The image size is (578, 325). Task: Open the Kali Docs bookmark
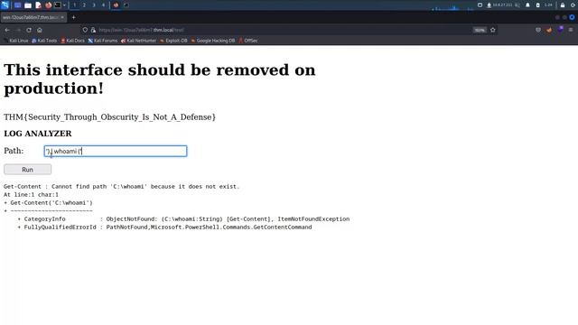72,41
